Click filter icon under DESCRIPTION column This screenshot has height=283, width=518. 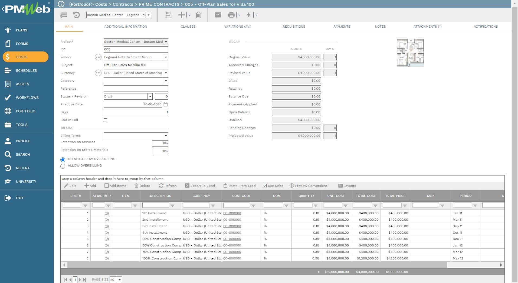tap(172, 205)
